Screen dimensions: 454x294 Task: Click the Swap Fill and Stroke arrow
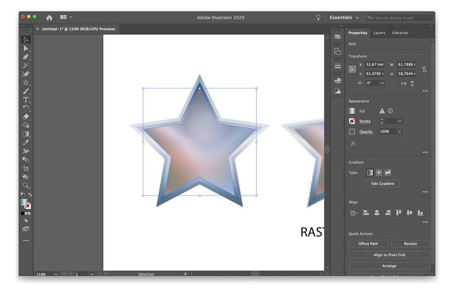coord(30,195)
